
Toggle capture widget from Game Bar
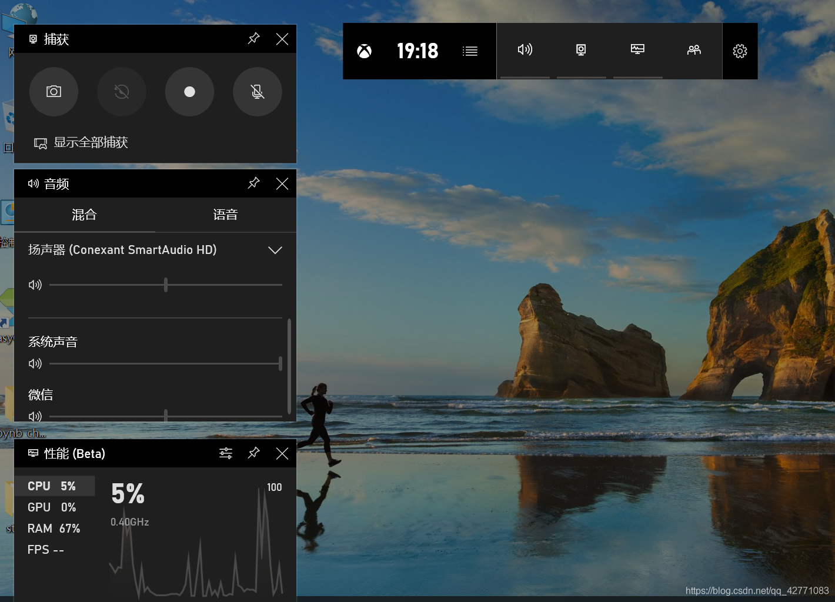[x=581, y=50]
